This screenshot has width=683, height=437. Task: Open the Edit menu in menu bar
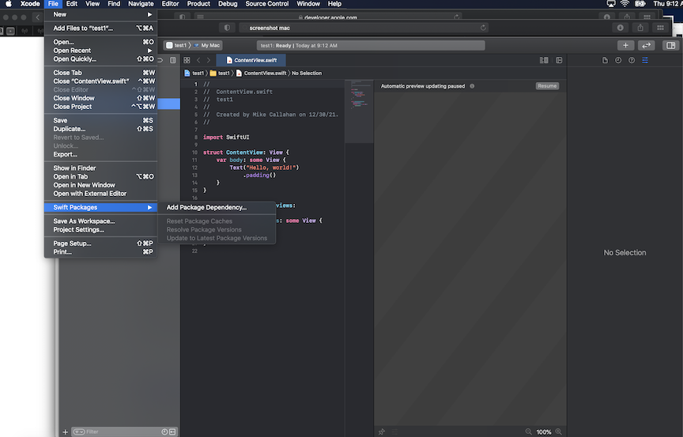coord(72,4)
